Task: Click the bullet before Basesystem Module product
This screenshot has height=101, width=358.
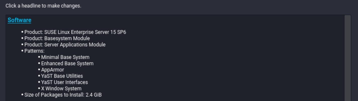Action: (22, 38)
